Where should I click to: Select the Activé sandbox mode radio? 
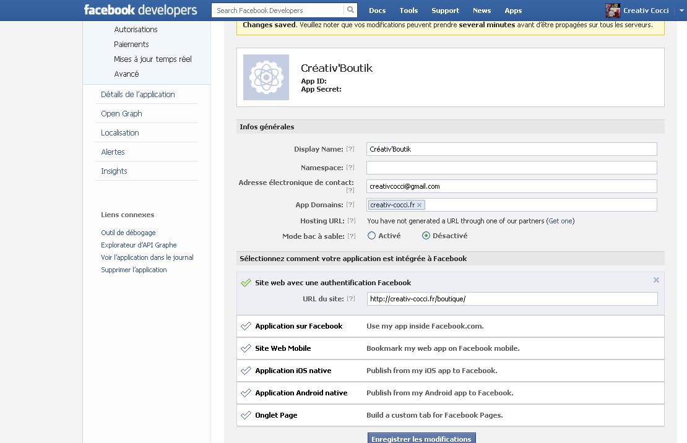371,236
